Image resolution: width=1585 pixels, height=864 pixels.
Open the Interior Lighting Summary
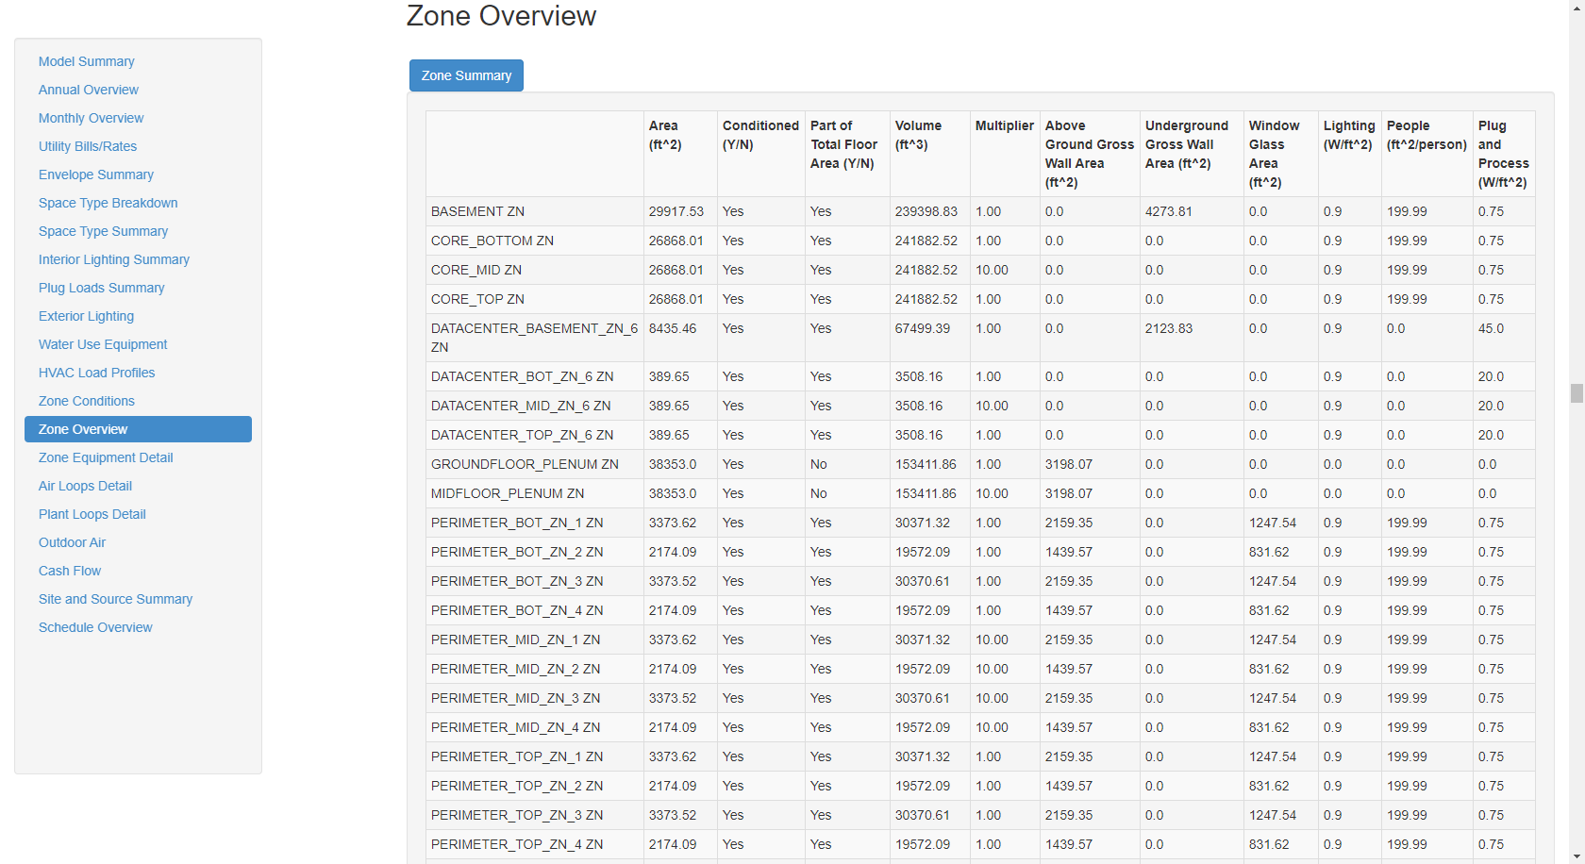pyautogui.click(x=113, y=259)
